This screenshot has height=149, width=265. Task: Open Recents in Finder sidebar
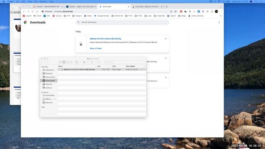click(x=48, y=84)
